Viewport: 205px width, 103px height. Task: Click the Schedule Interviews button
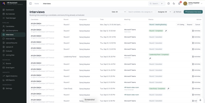click(193, 12)
